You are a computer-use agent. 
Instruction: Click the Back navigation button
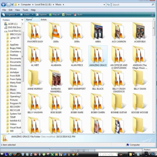[x=3, y=5]
